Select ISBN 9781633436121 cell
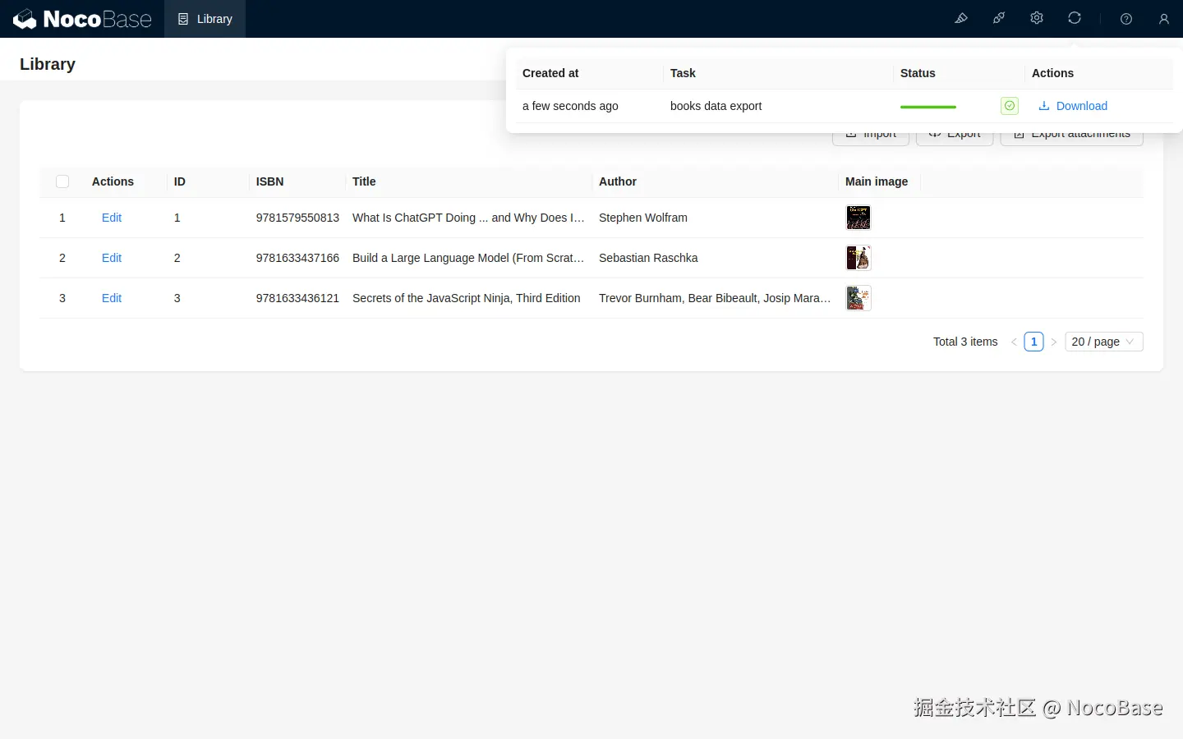This screenshot has height=739, width=1183. click(297, 298)
